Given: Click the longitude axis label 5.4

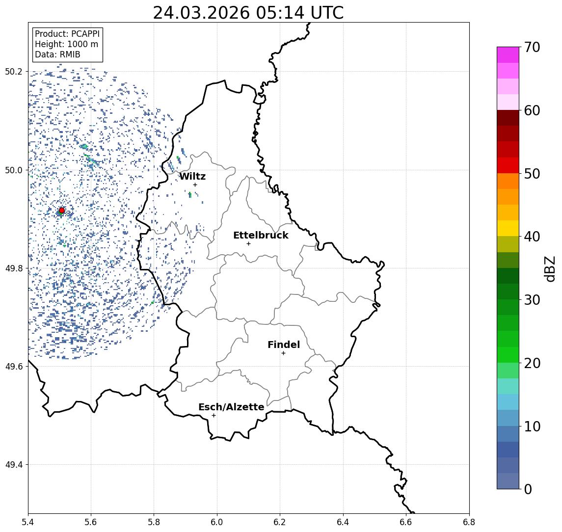Looking at the screenshot, I should 28,522.
